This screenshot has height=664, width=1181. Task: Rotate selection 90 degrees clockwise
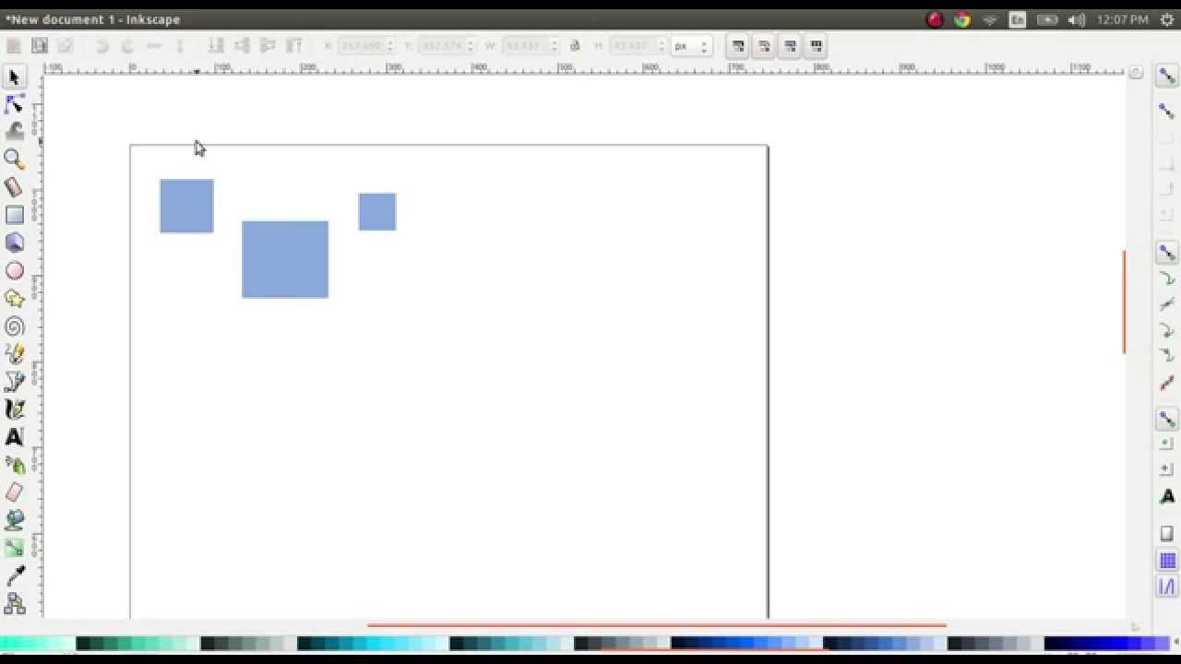128,45
